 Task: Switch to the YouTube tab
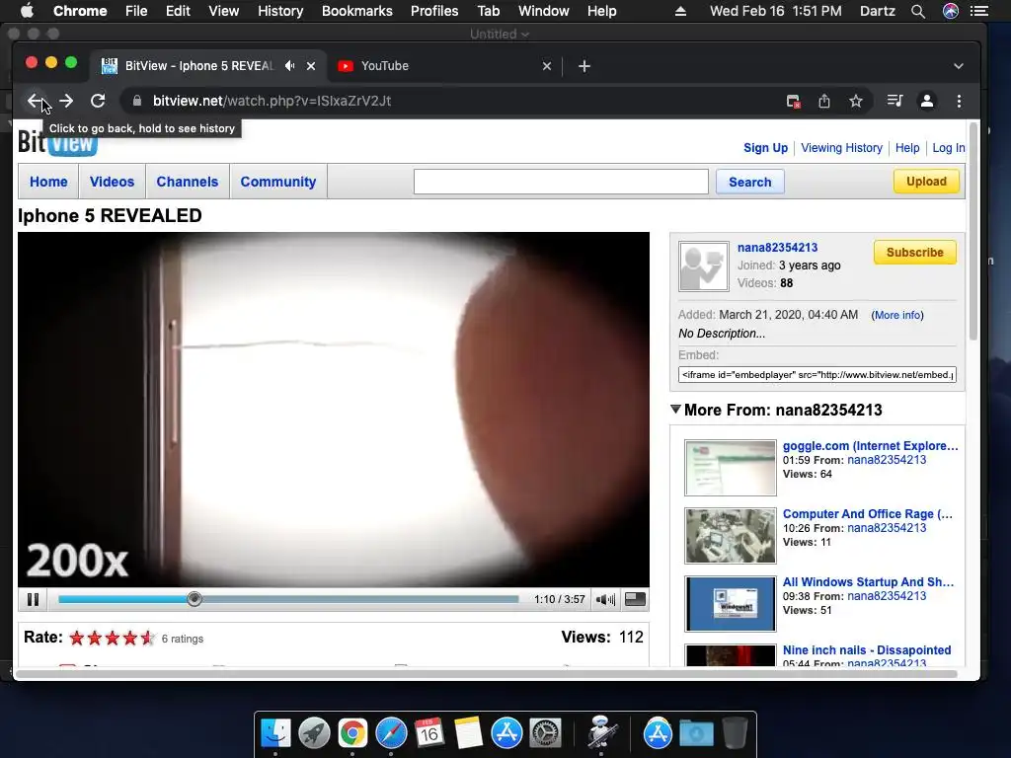[x=445, y=66]
